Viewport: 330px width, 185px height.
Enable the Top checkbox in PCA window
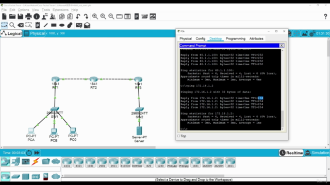coord(179,136)
